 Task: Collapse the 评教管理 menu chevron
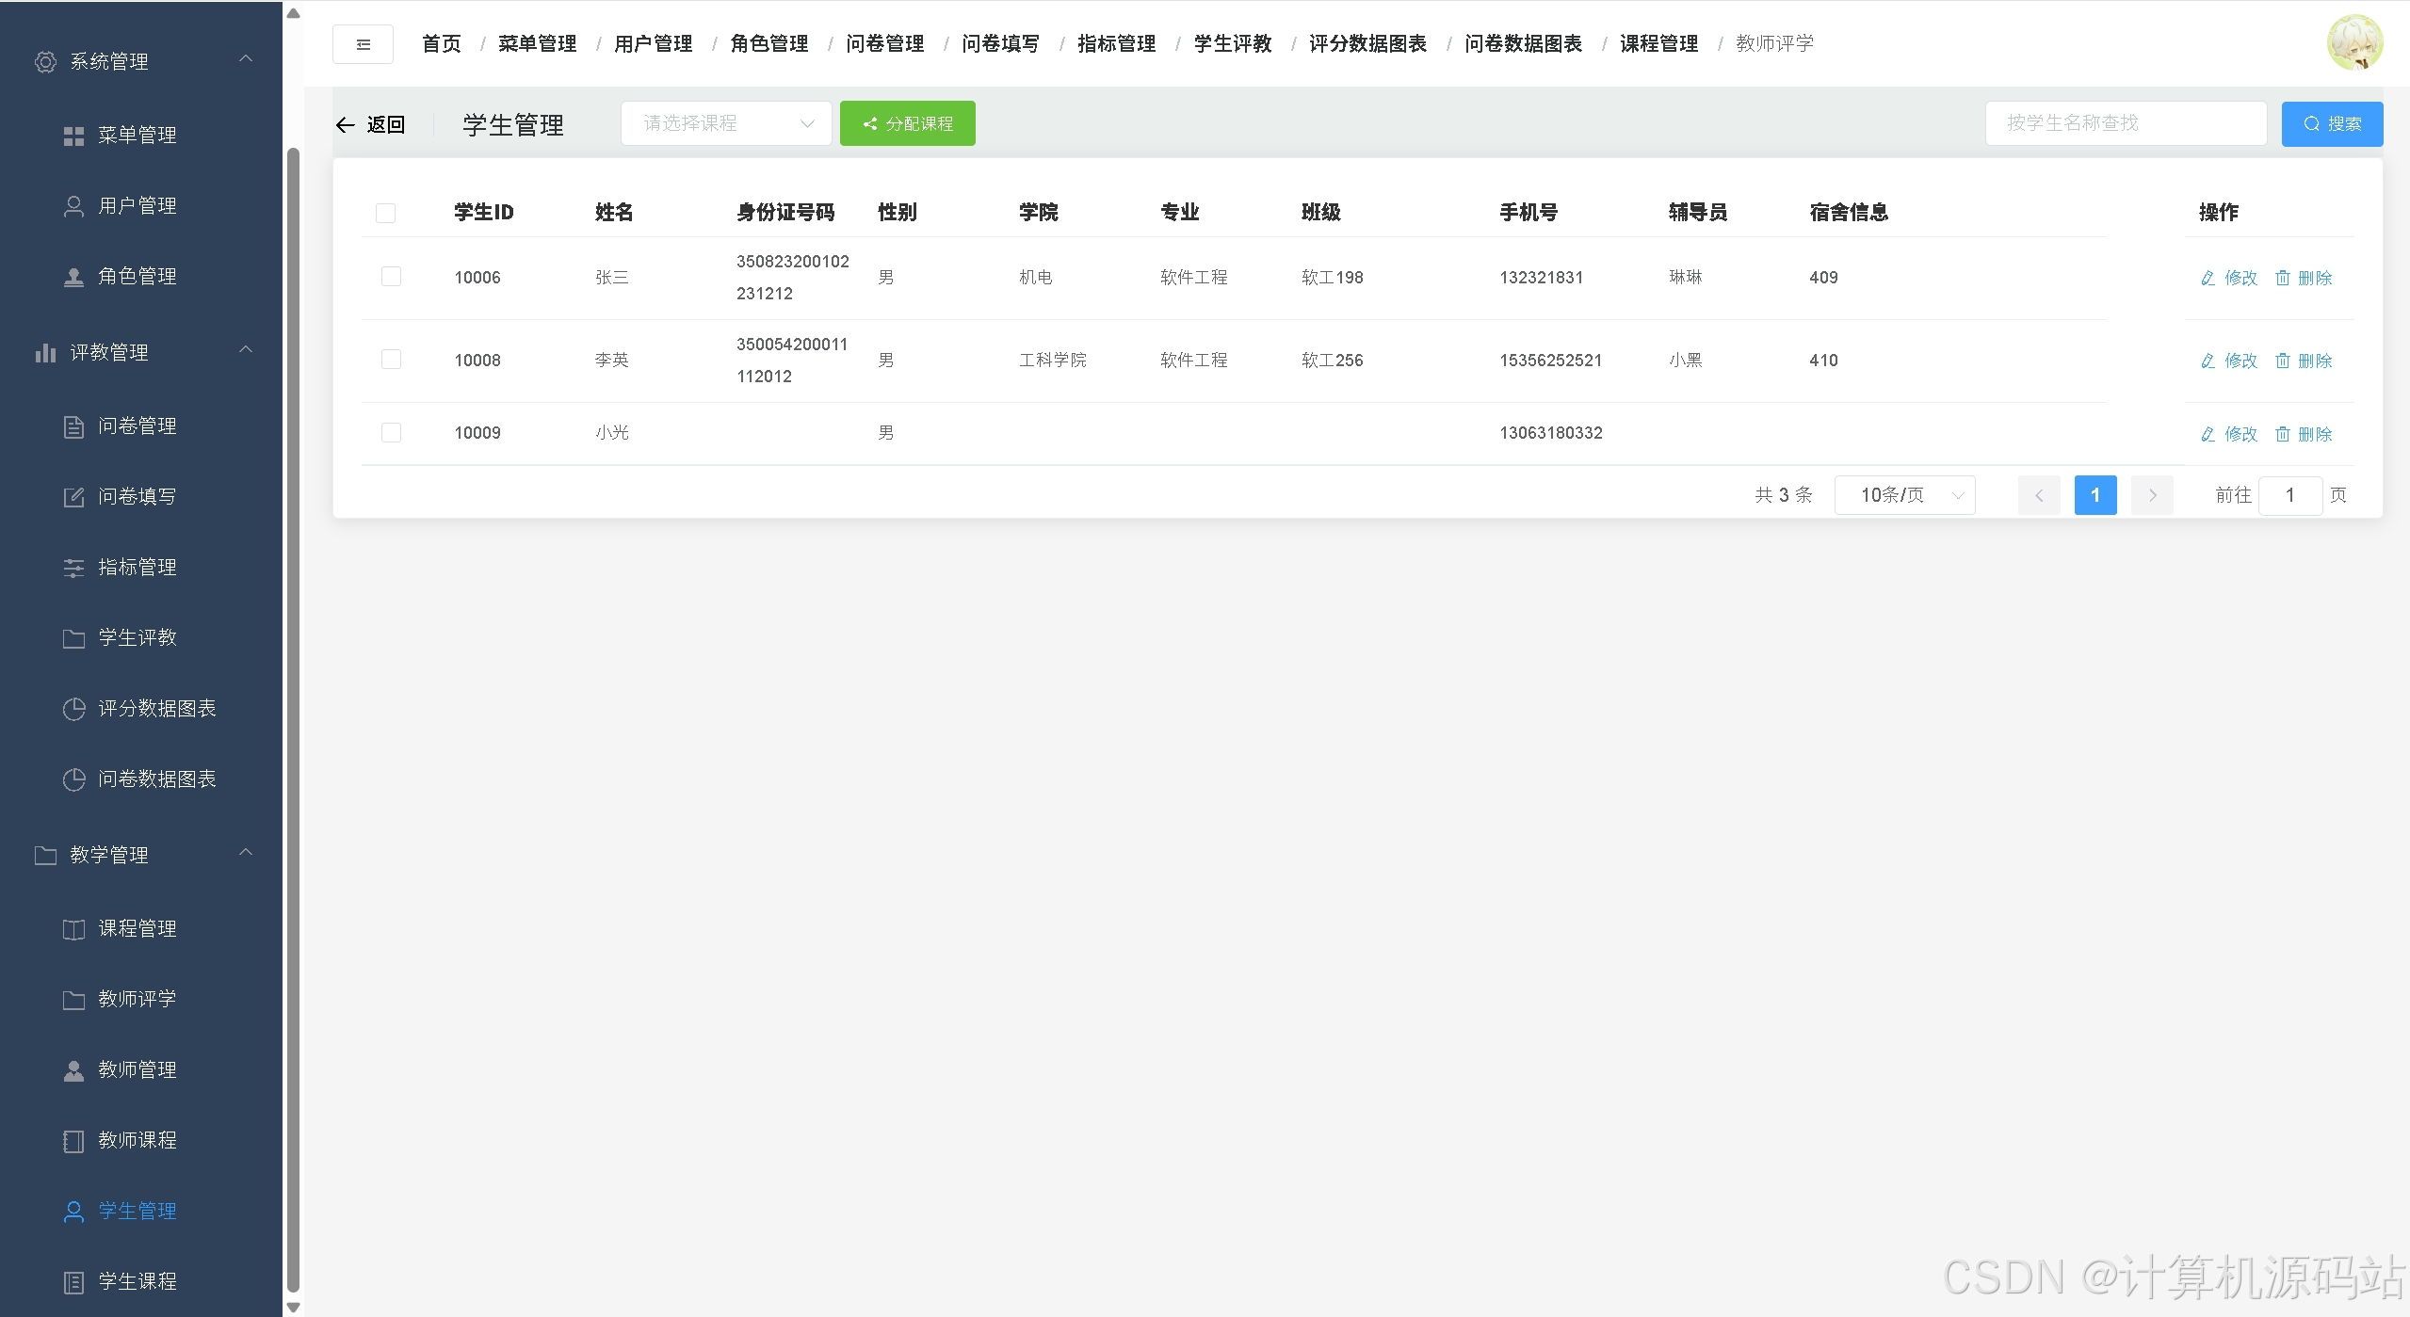click(x=246, y=350)
